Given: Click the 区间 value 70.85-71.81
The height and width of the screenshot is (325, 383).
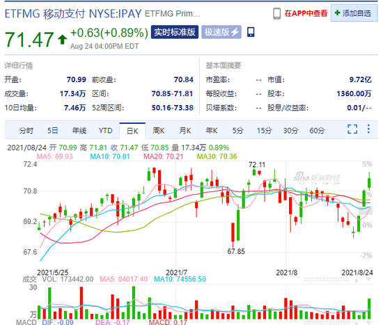Looking at the screenshot, I should pos(172,93).
